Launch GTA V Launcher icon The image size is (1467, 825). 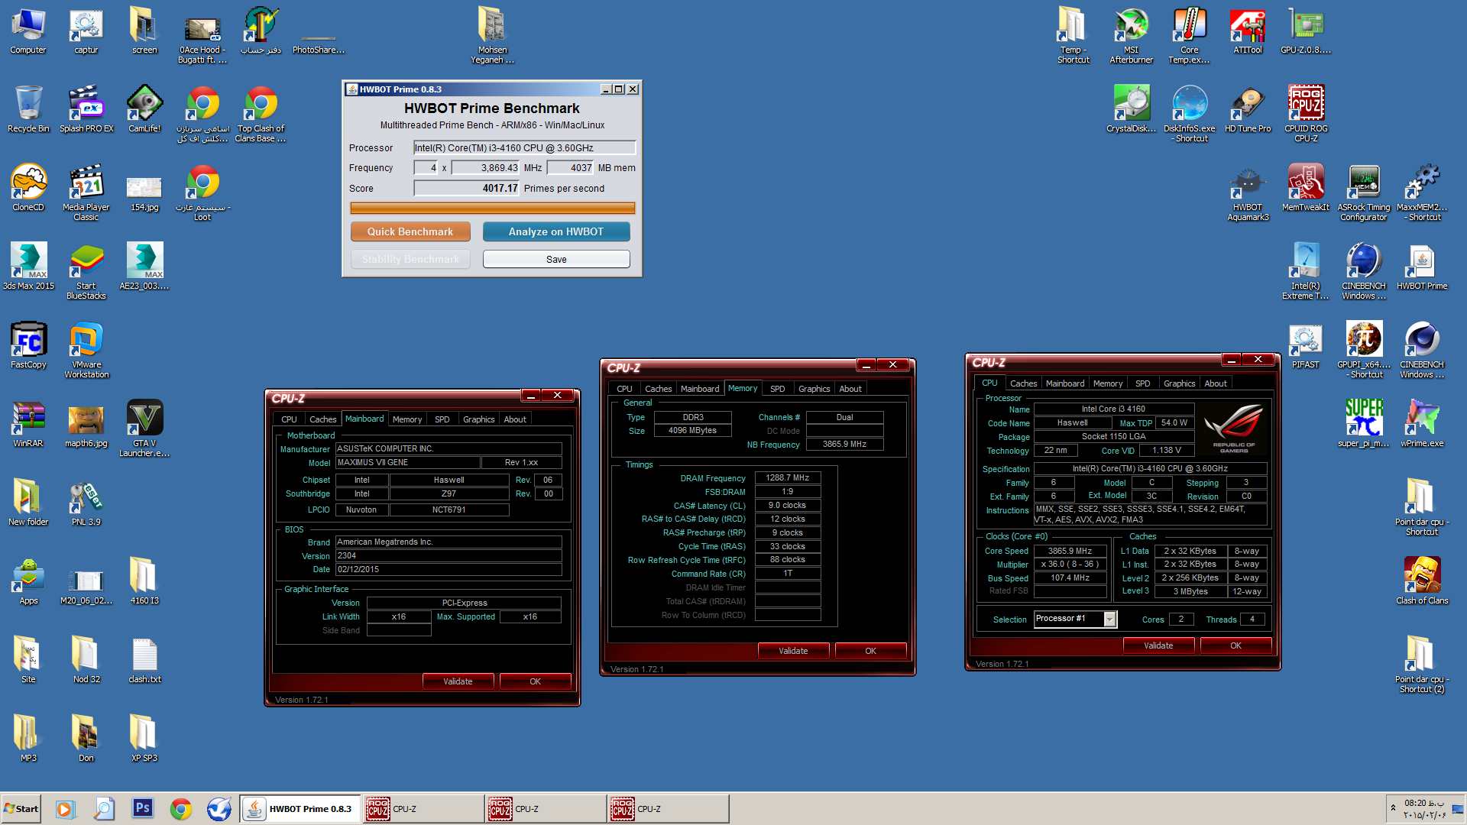[144, 428]
